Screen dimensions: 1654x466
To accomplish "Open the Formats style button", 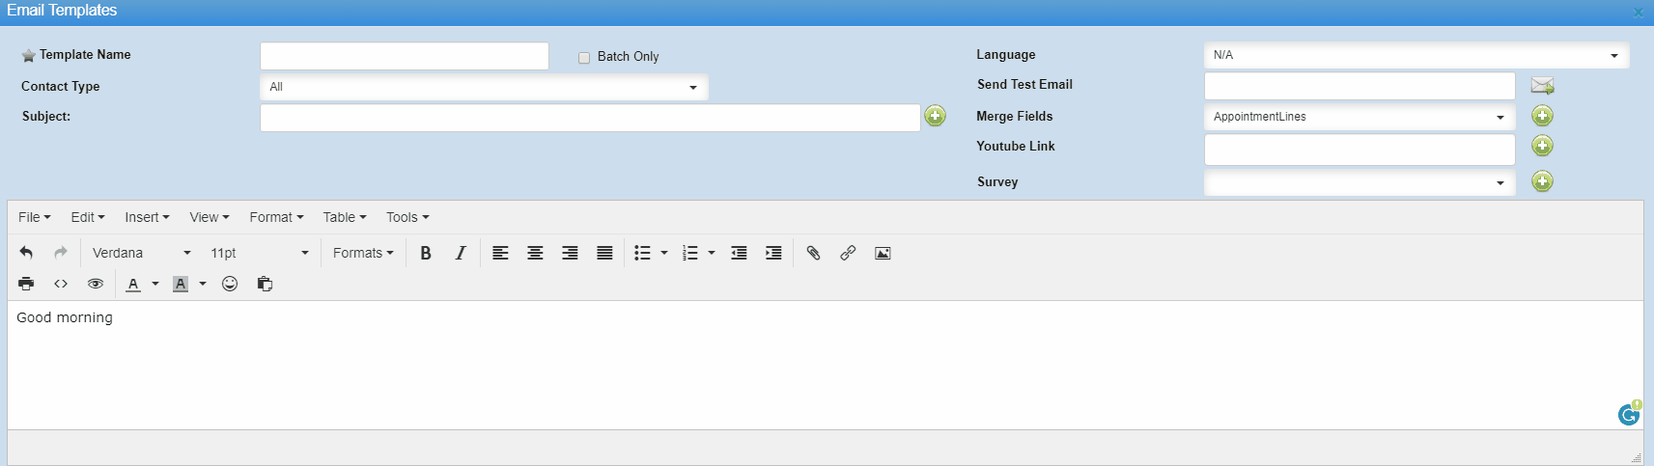I will tap(363, 253).
